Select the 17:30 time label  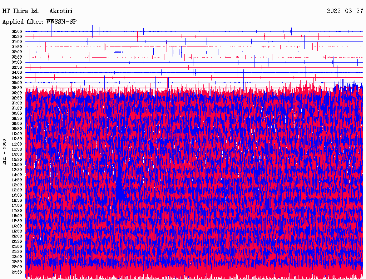(17, 211)
